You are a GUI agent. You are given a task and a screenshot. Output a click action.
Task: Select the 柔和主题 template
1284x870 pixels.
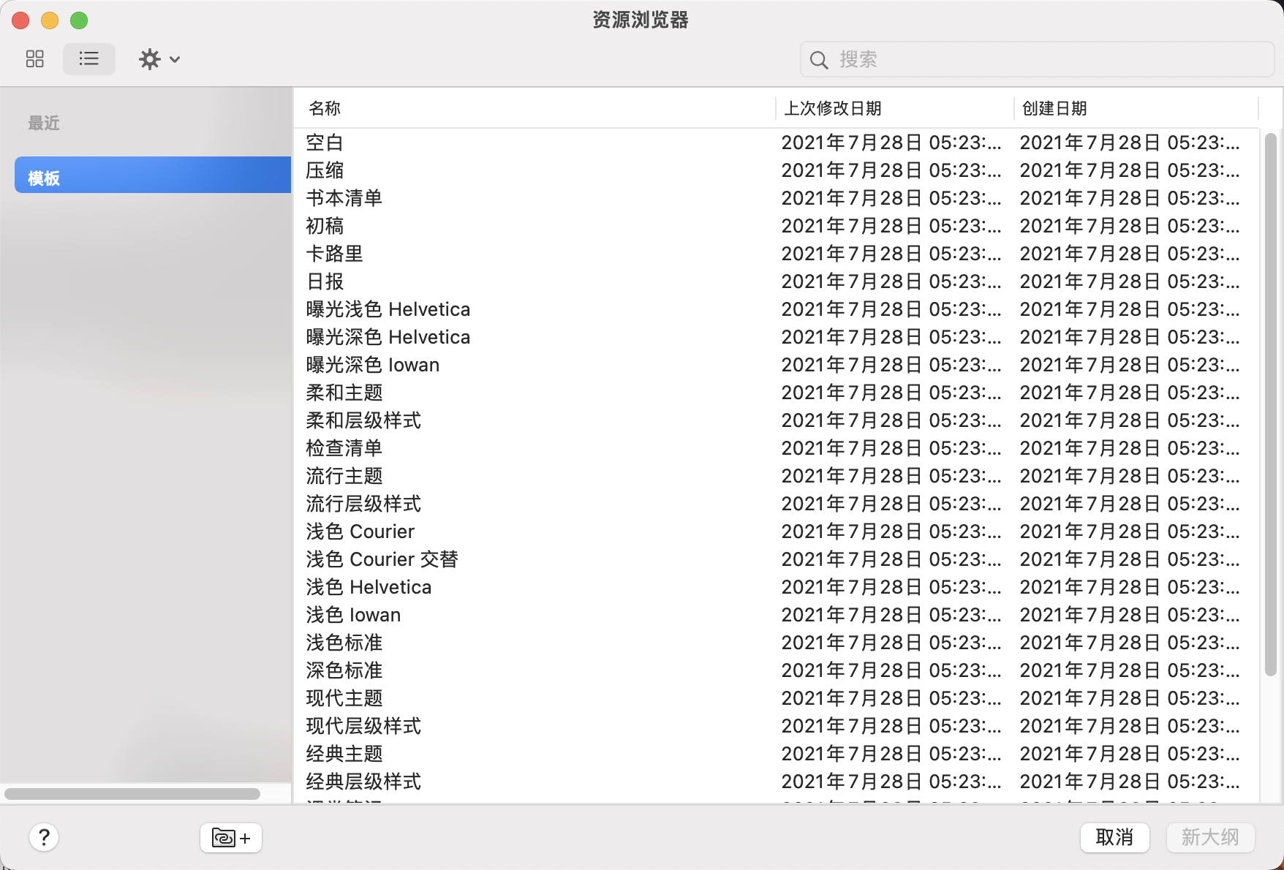tap(777, 393)
